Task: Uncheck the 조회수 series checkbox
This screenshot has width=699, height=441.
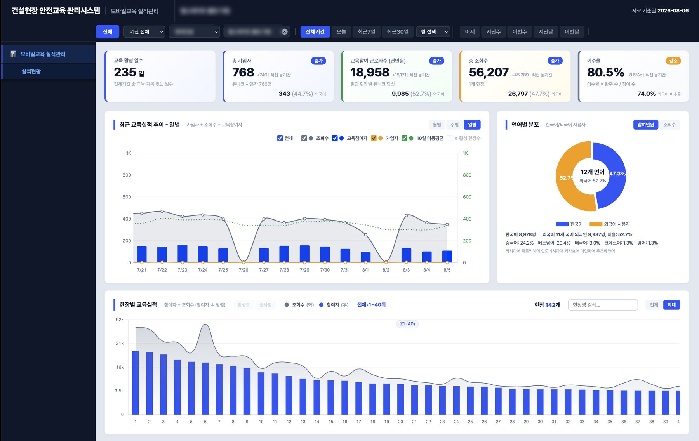Action: [x=304, y=138]
